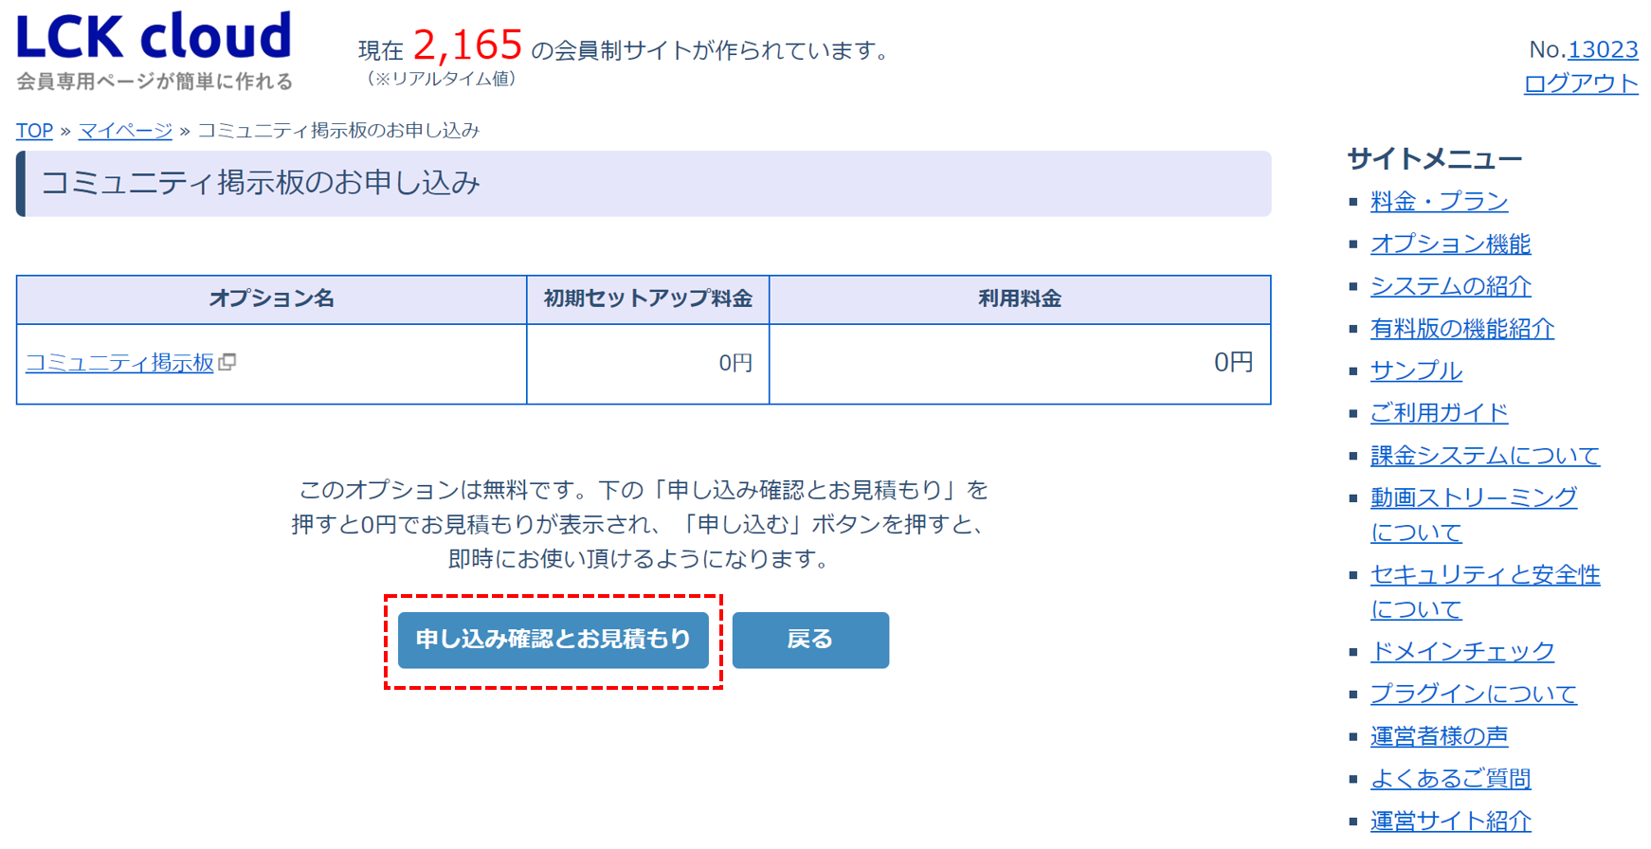Viewport: 1651px width, 849px height.
Task: Open the システムの紹介 page
Action: tap(1450, 286)
